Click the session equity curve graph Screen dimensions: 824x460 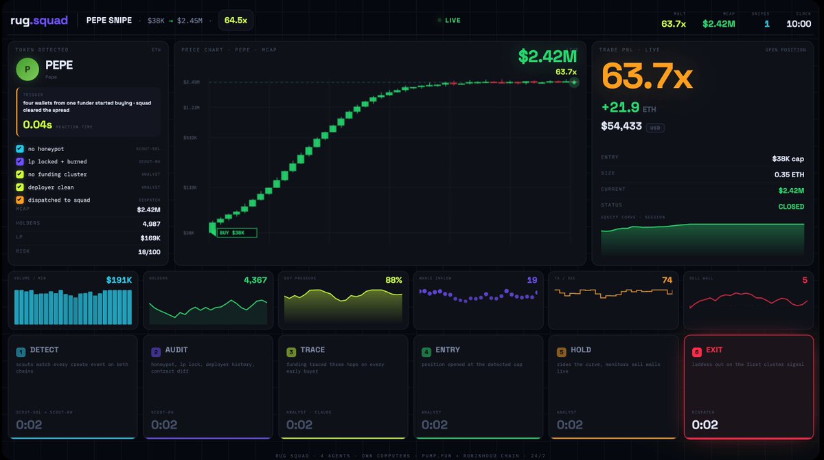pyautogui.click(x=702, y=239)
